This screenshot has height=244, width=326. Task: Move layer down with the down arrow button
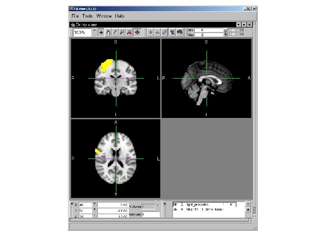[248, 210]
